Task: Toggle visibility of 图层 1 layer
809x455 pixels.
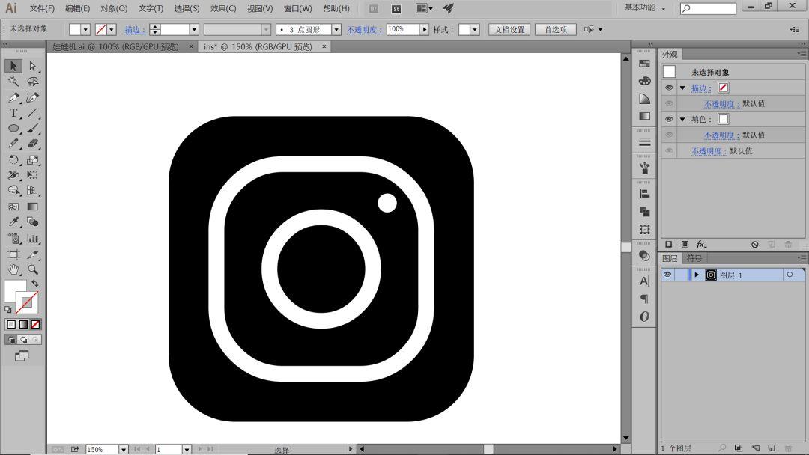Action: click(x=667, y=275)
